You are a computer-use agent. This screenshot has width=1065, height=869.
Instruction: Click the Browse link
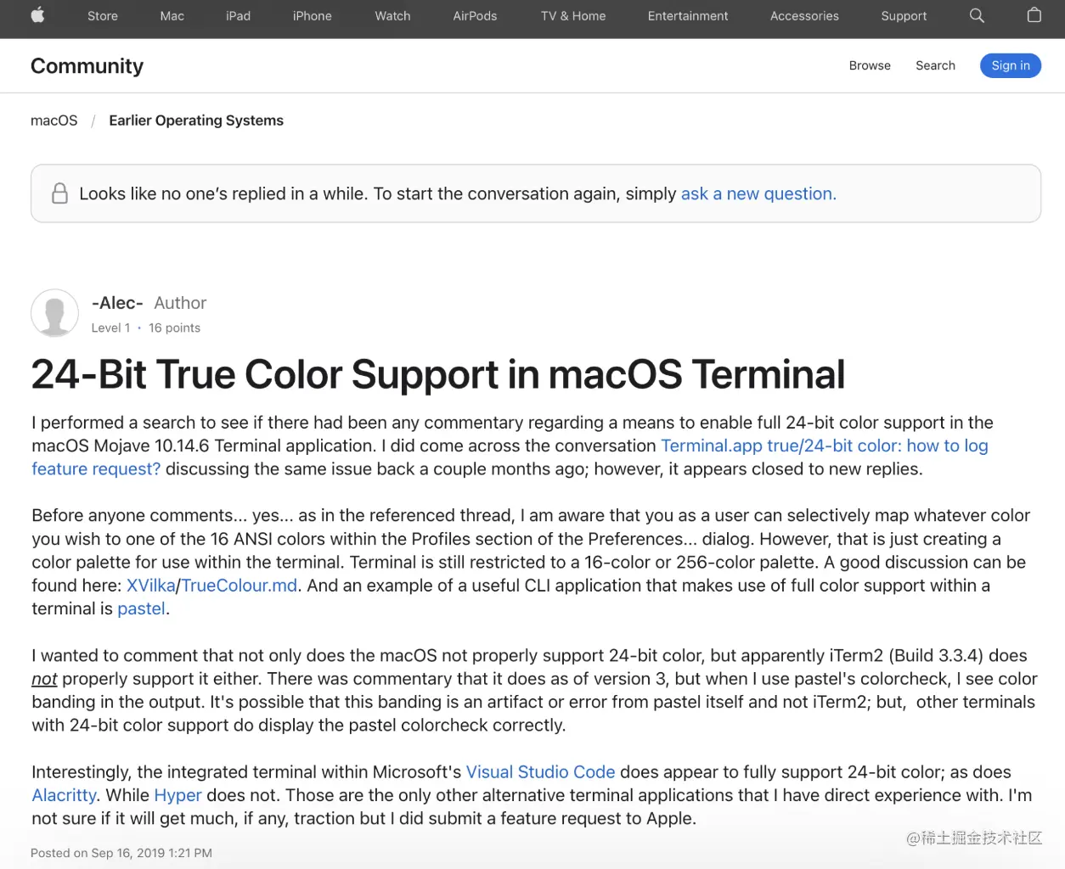click(x=870, y=65)
